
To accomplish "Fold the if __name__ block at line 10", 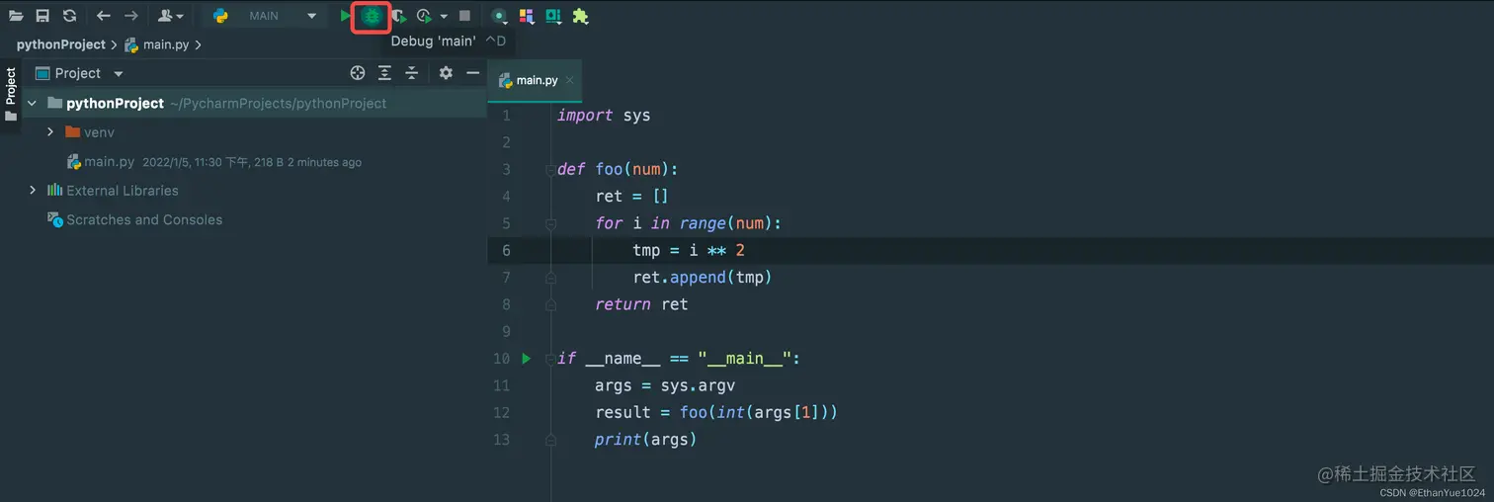I will (x=550, y=358).
